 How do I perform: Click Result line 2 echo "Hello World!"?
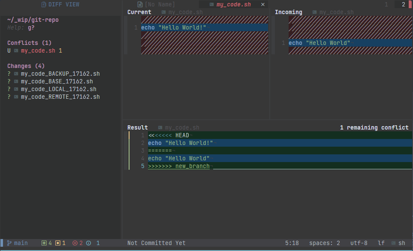[280, 143]
